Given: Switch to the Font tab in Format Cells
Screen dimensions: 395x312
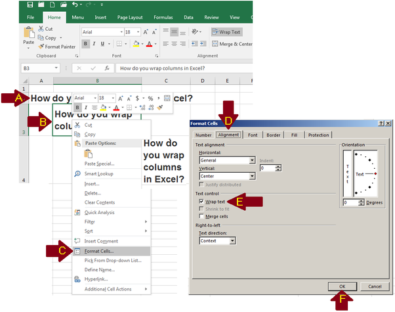Looking at the screenshot, I should [252, 135].
